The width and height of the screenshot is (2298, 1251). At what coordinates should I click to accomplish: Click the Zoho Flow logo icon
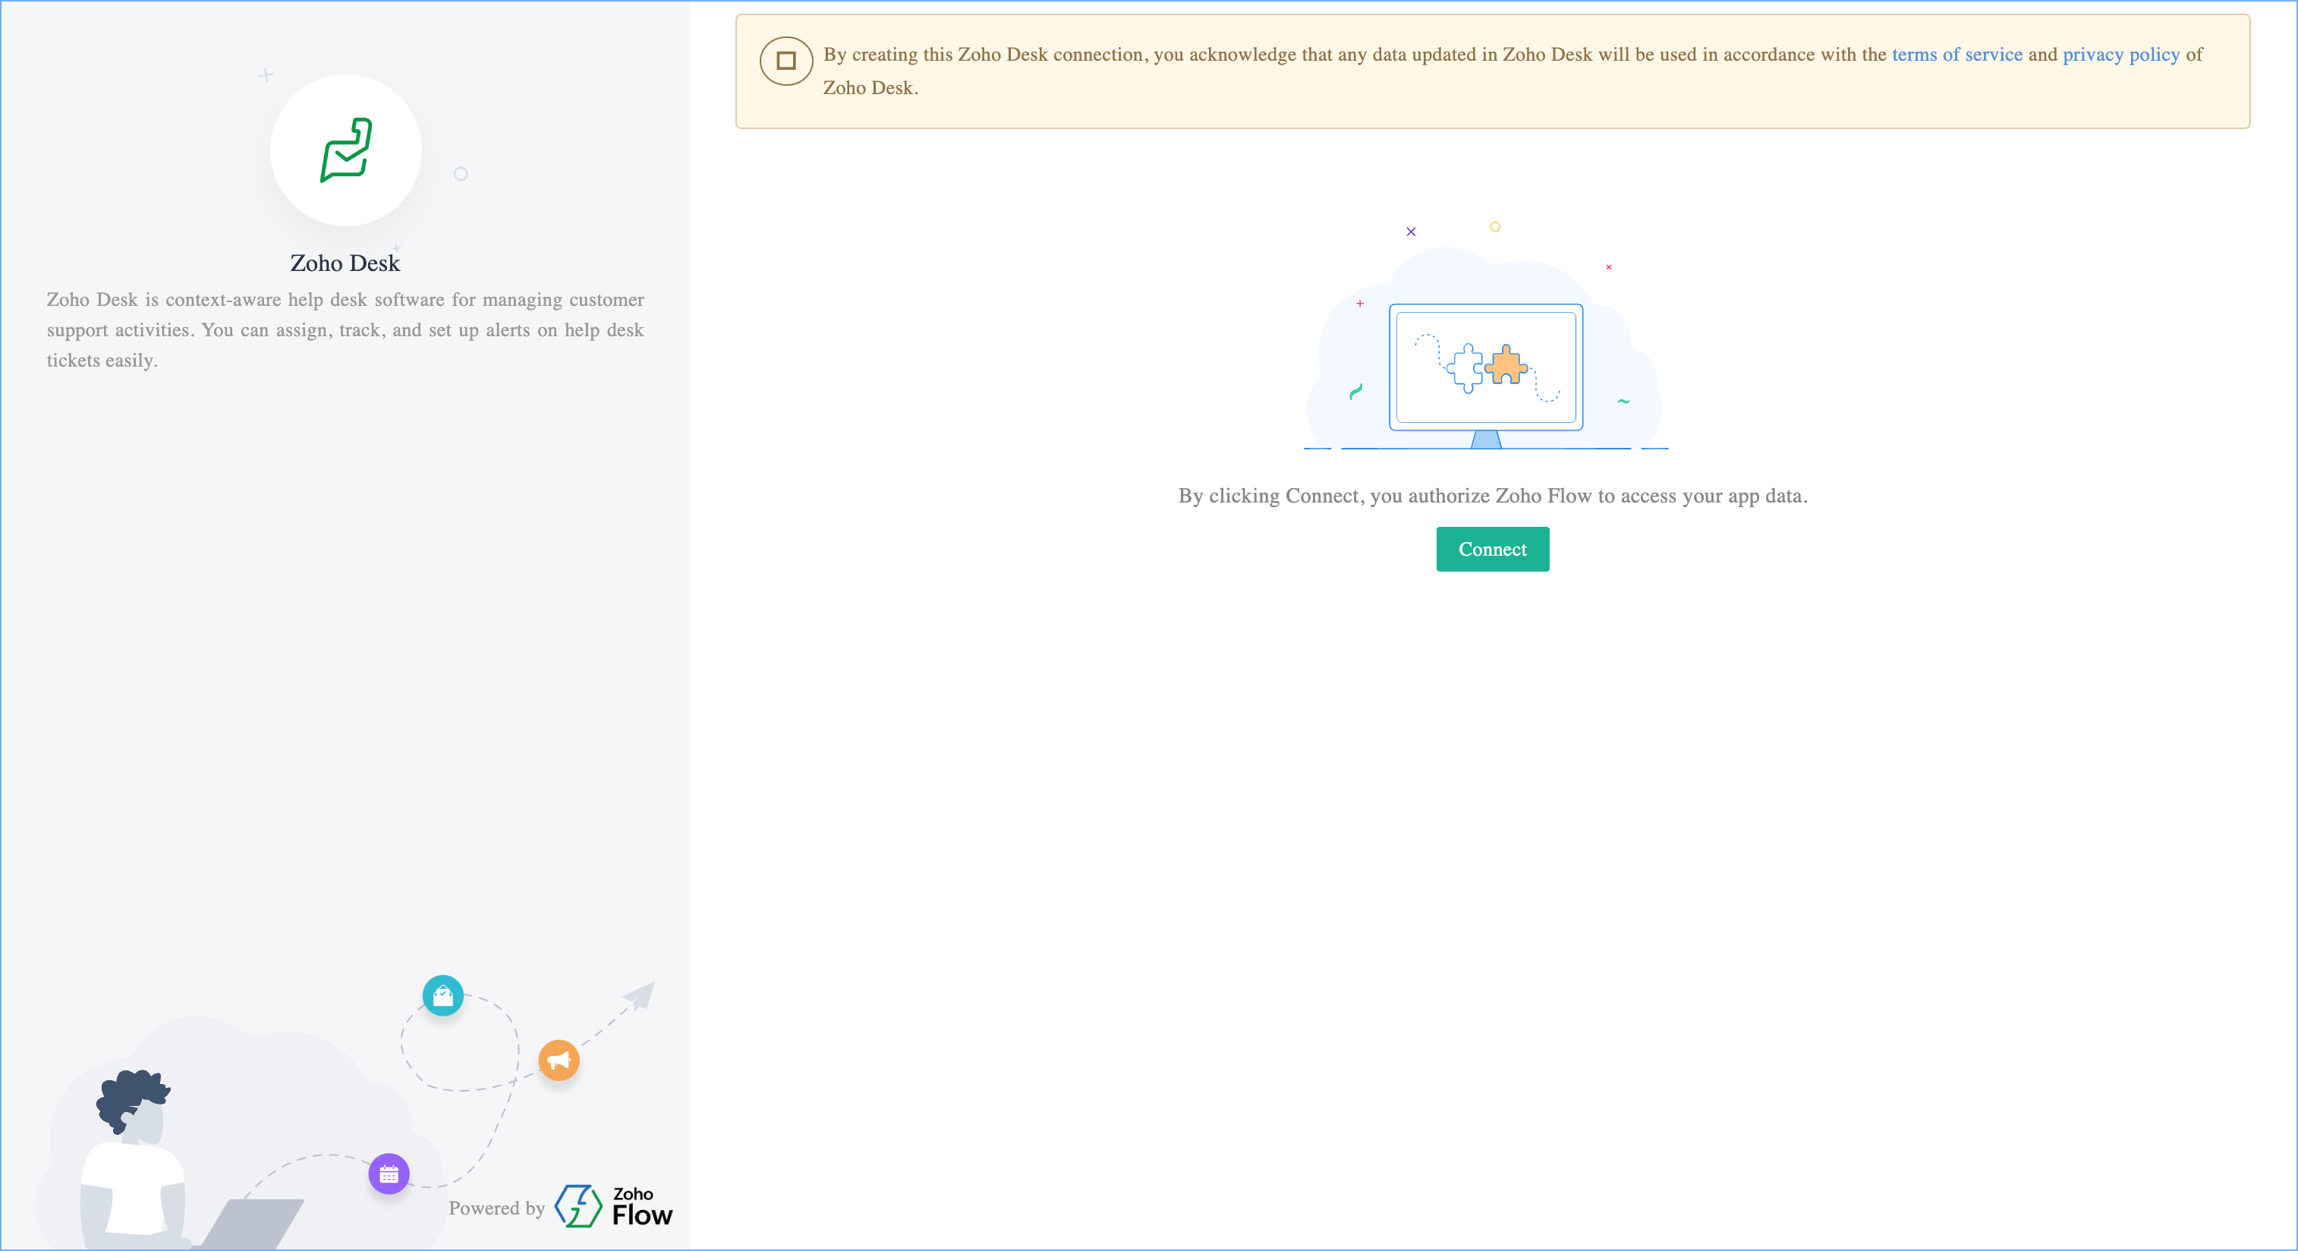(578, 1205)
